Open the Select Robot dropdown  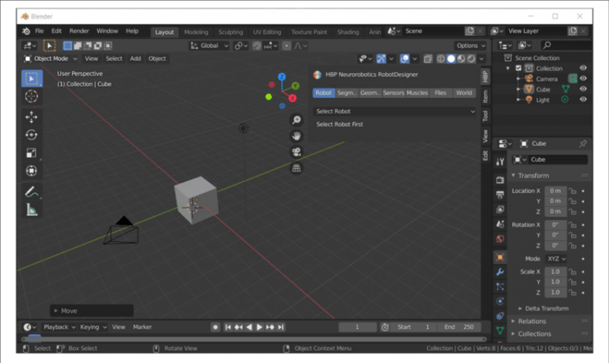(x=394, y=111)
